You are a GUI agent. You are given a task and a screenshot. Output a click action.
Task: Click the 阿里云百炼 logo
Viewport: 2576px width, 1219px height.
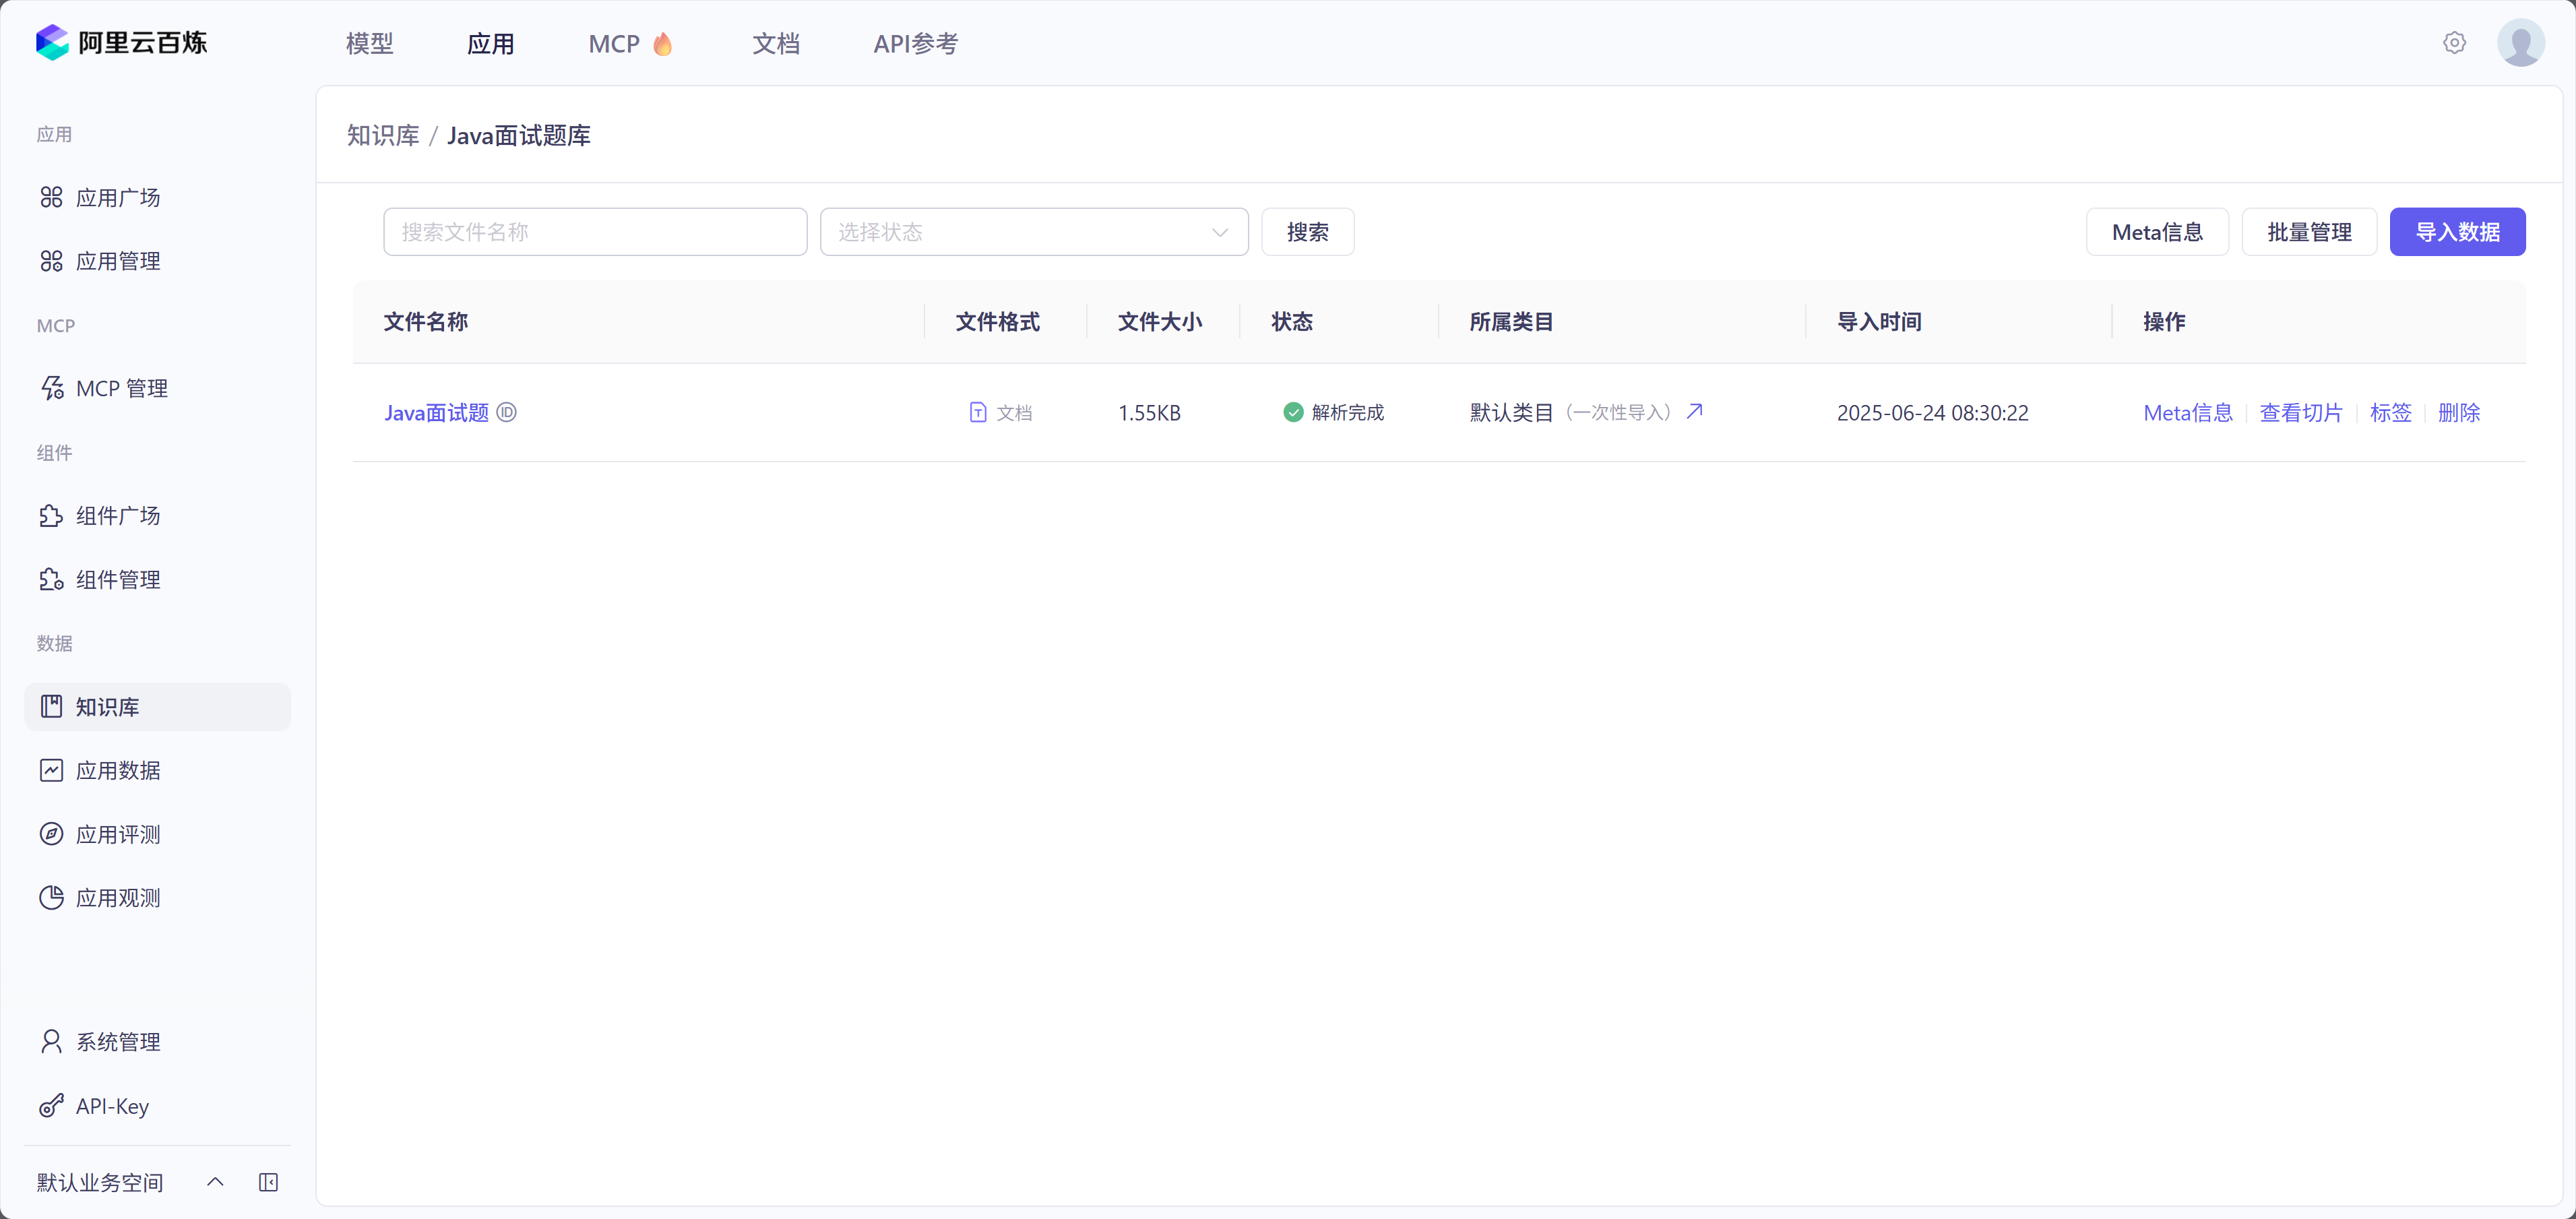click(x=121, y=43)
